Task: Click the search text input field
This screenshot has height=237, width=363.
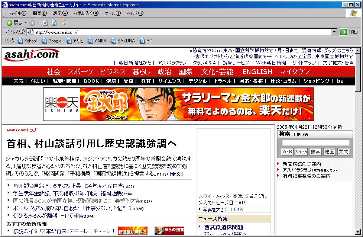Action: (315, 143)
